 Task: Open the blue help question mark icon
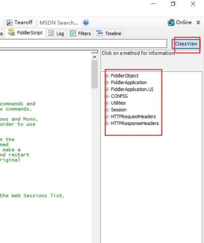[x=86, y=22]
